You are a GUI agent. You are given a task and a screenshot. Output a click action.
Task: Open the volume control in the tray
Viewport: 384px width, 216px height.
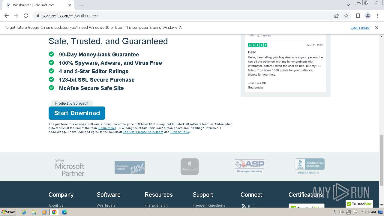pos(341,212)
